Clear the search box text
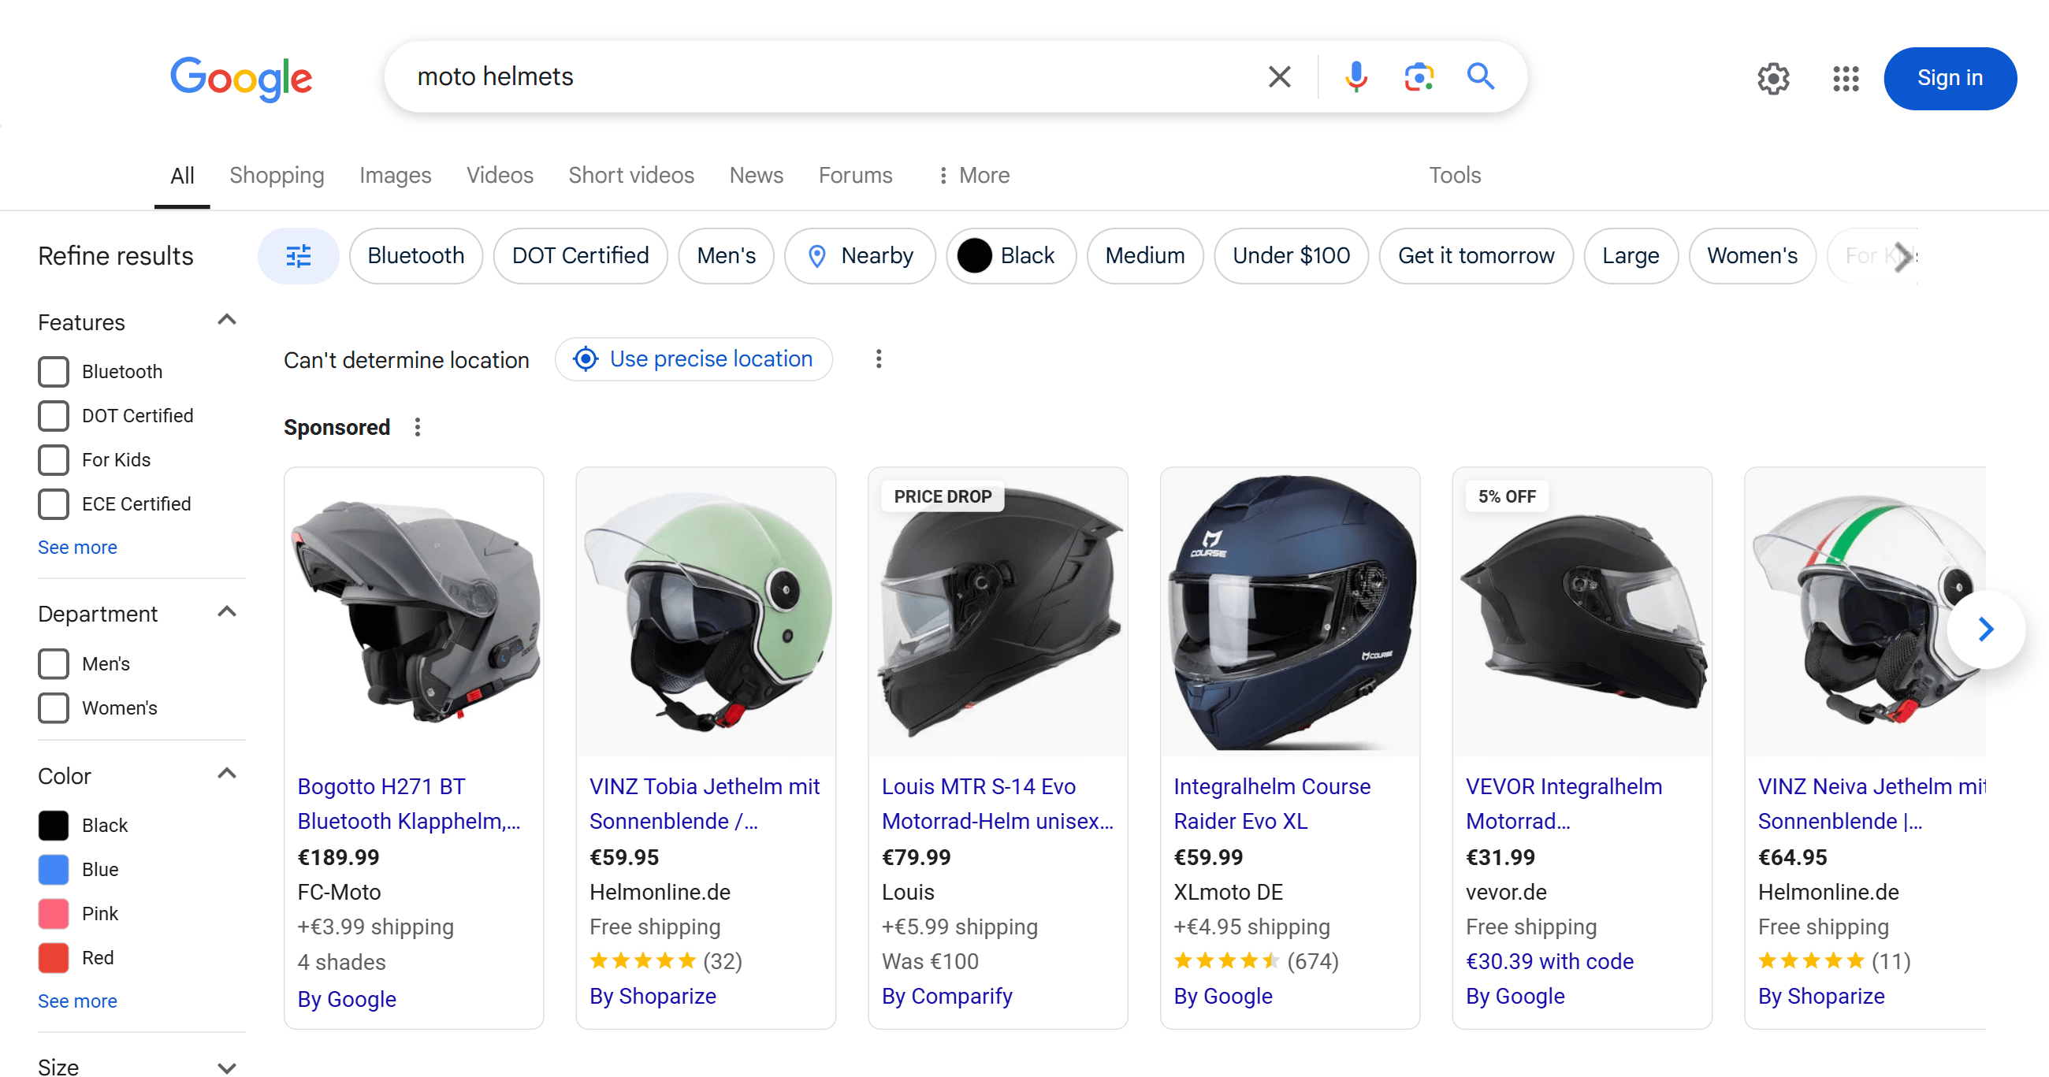 [1279, 77]
